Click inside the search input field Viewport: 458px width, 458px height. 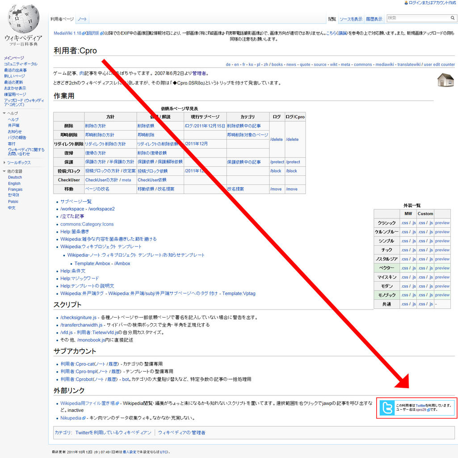[418, 18]
